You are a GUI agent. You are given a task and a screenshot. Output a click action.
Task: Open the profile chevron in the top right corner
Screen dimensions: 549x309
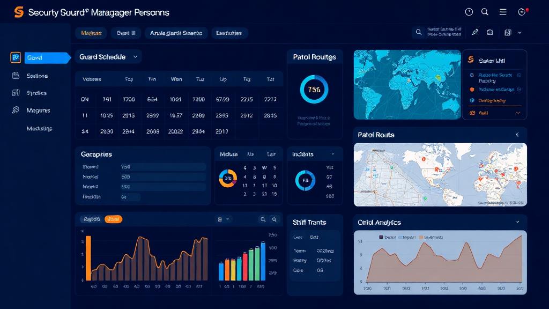click(521, 11)
